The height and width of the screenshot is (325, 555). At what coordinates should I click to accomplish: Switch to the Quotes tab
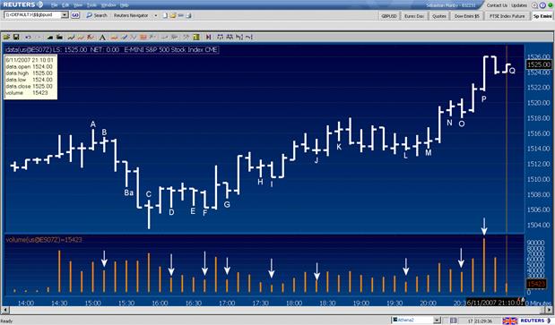[x=439, y=16]
